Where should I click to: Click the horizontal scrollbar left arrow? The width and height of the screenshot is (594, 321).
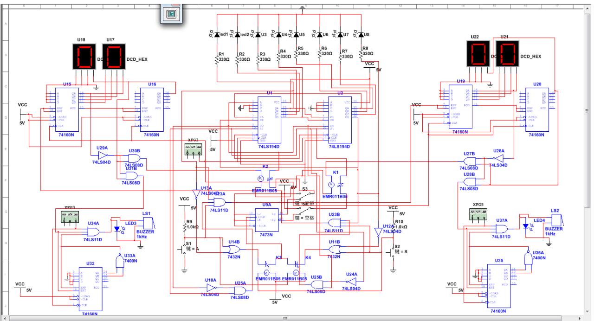click(5, 318)
